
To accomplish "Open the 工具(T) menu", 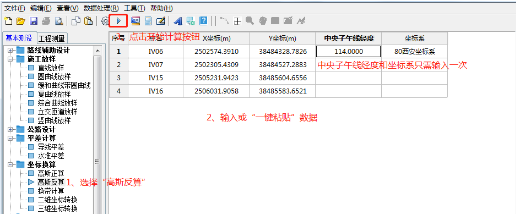I will tap(134, 8).
